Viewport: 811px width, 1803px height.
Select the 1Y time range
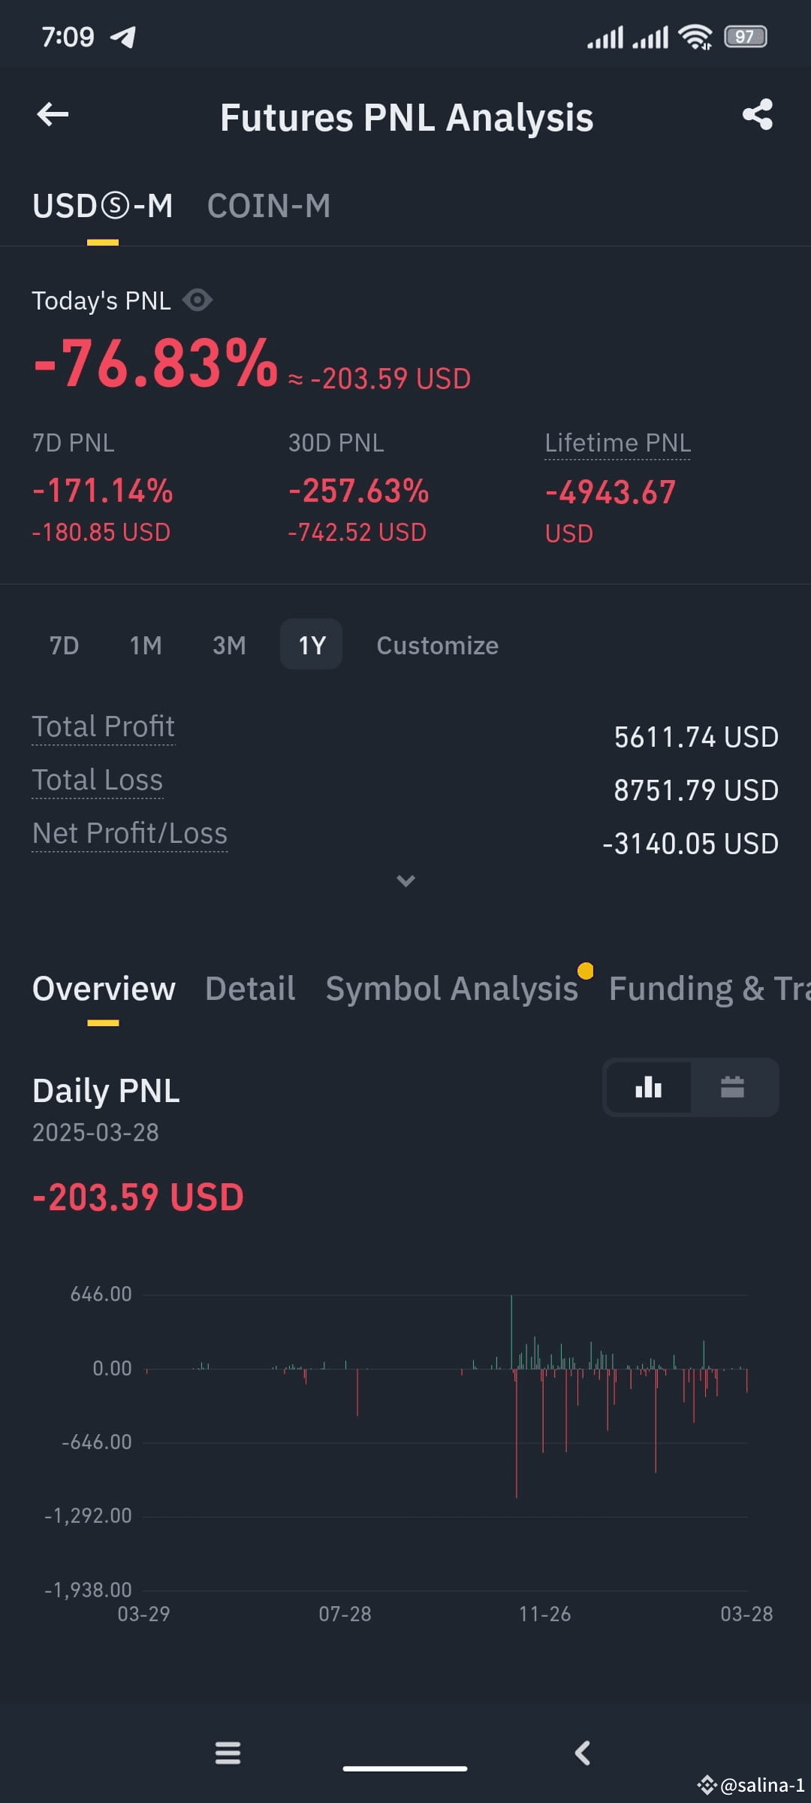tap(312, 645)
